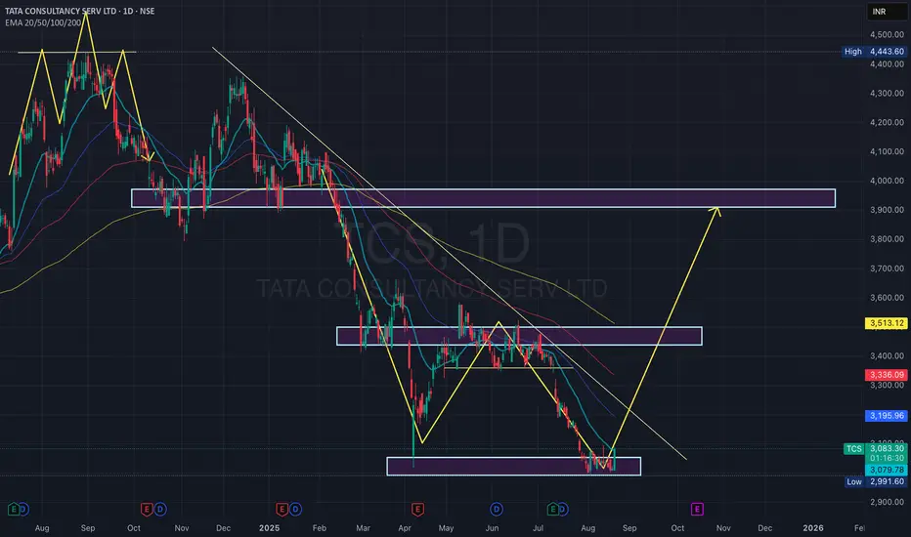Click the May label on time axis

(x=446, y=527)
